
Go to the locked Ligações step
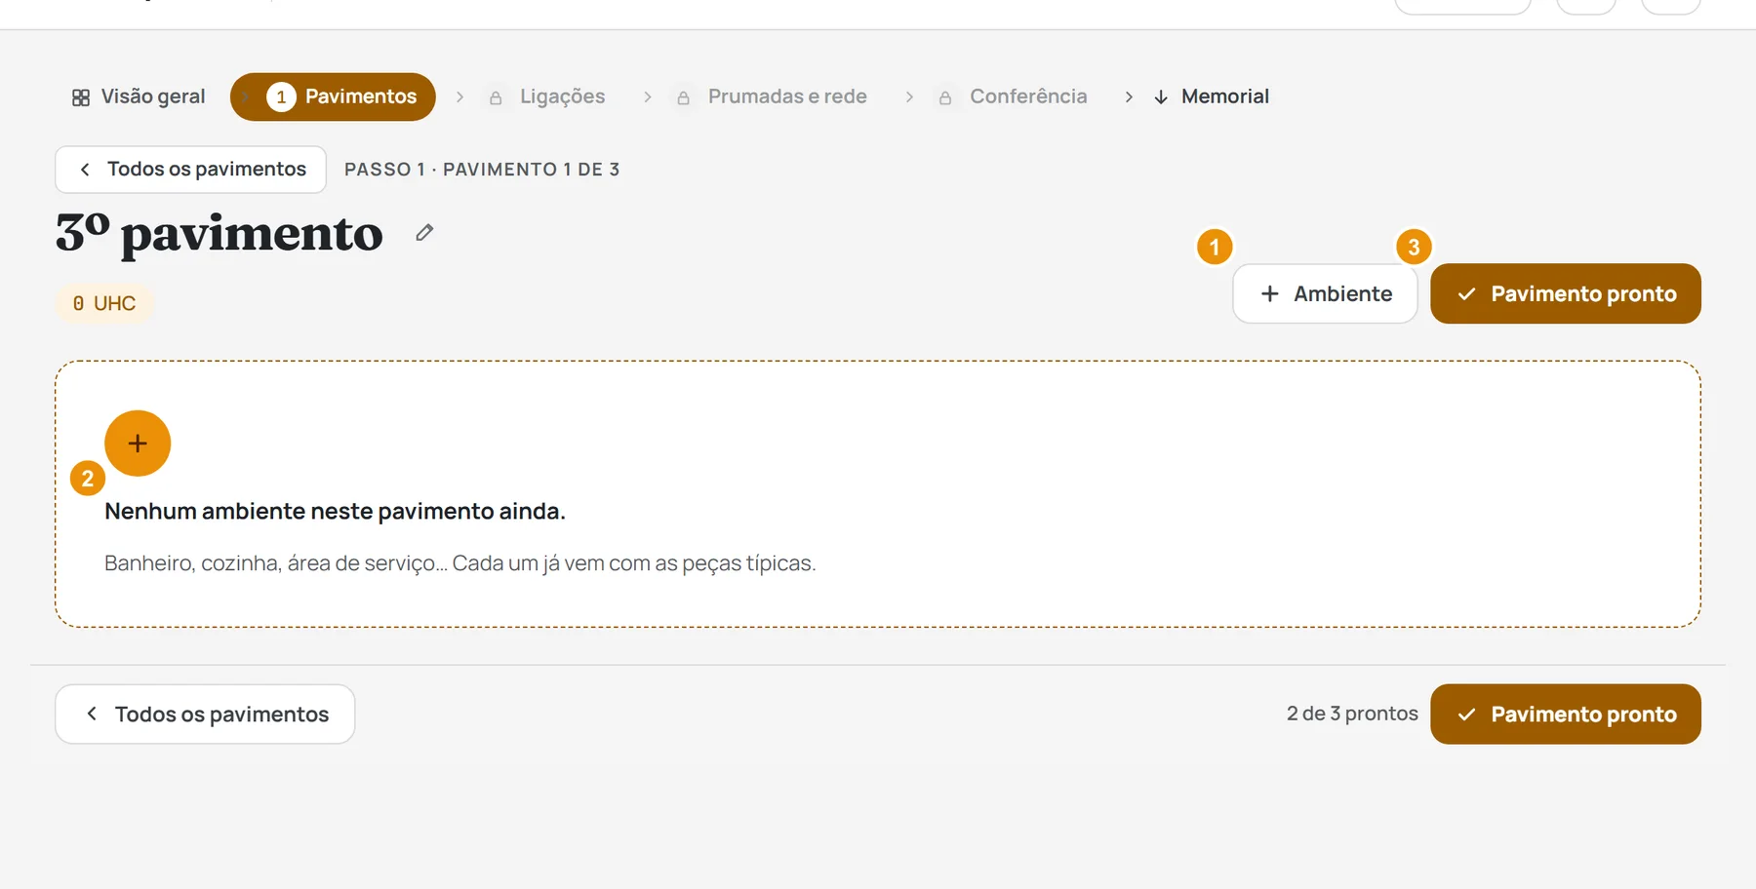(547, 97)
